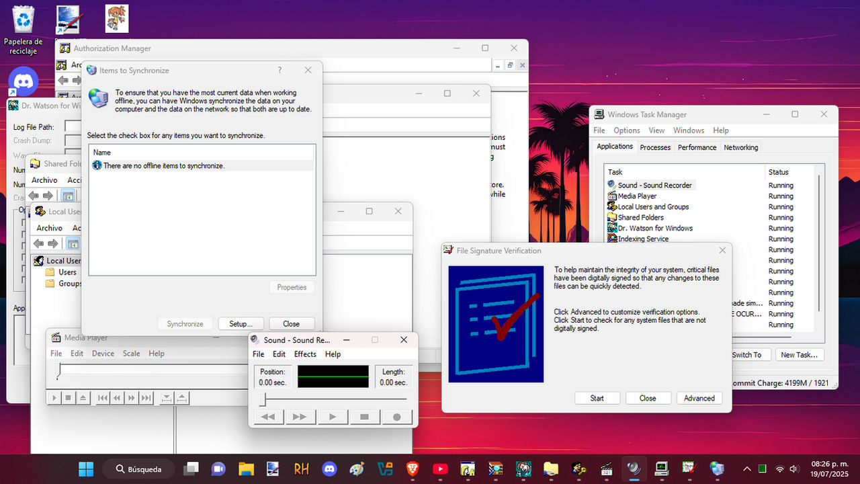This screenshot has width=860, height=484.
Task: Open the Effects menu in Sound Recorder
Action: [x=305, y=354]
